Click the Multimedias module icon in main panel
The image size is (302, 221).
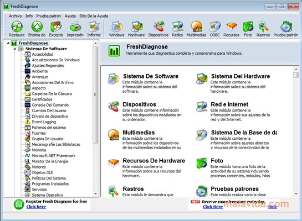coord(114,135)
